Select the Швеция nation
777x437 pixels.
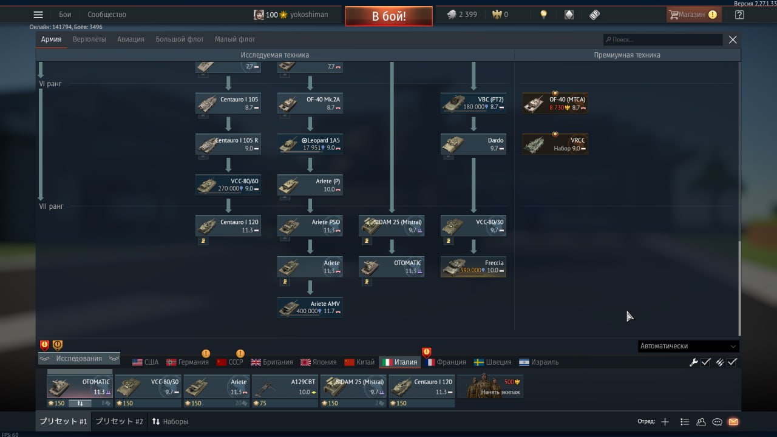tap(492, 362)
